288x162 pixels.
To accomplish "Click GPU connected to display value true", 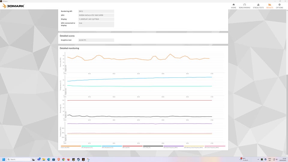I will coord(96,24).
